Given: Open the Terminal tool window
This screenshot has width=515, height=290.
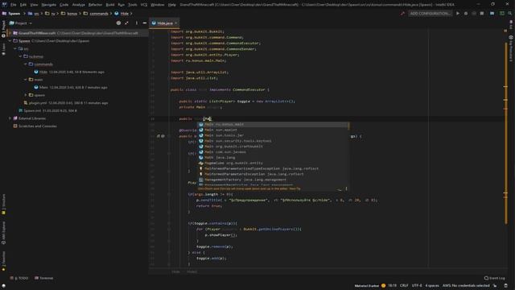Looking at the screenshot, I should [44, 278].
